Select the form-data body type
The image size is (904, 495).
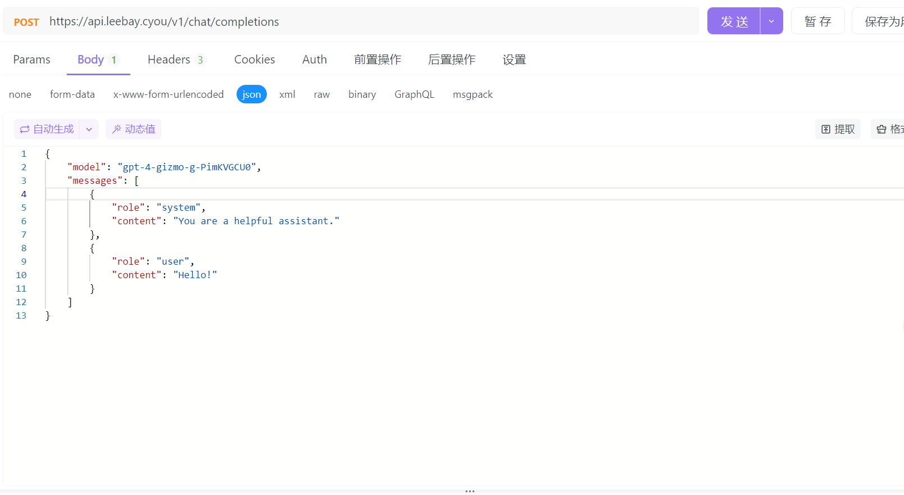pos(72,94)
